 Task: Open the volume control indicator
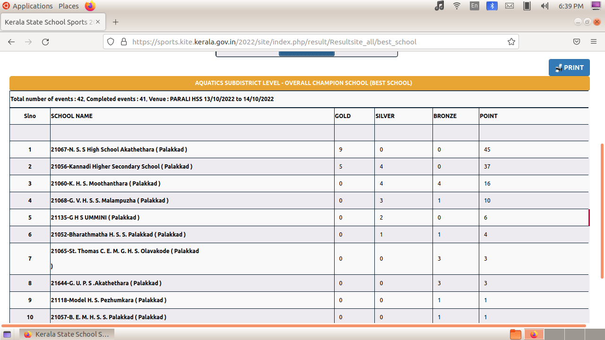coord(544,6)
